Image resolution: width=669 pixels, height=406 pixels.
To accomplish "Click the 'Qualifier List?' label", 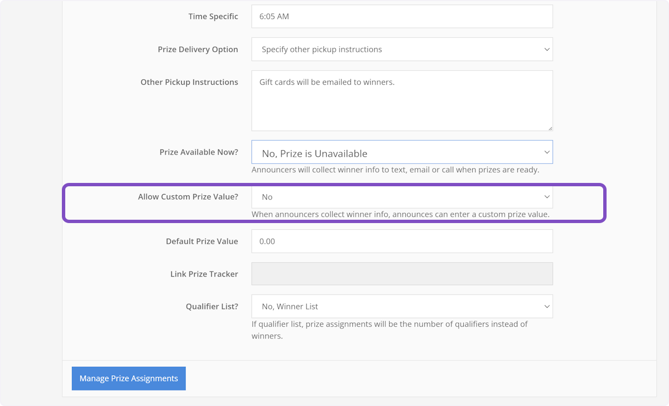I will click(212, 306).
